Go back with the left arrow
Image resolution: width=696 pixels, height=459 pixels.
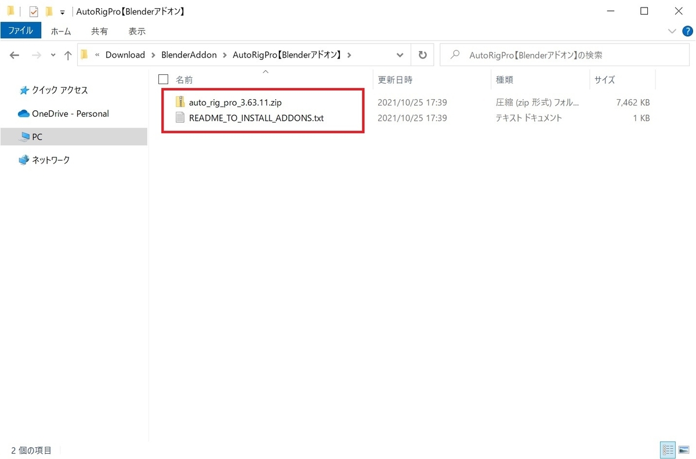click(14, 55)
